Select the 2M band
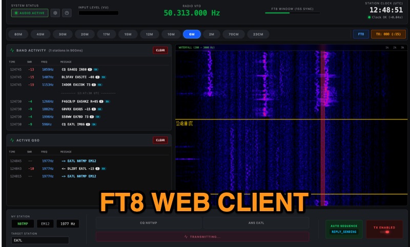Screen dimensions: 410x247 click(x=212, y=34)
